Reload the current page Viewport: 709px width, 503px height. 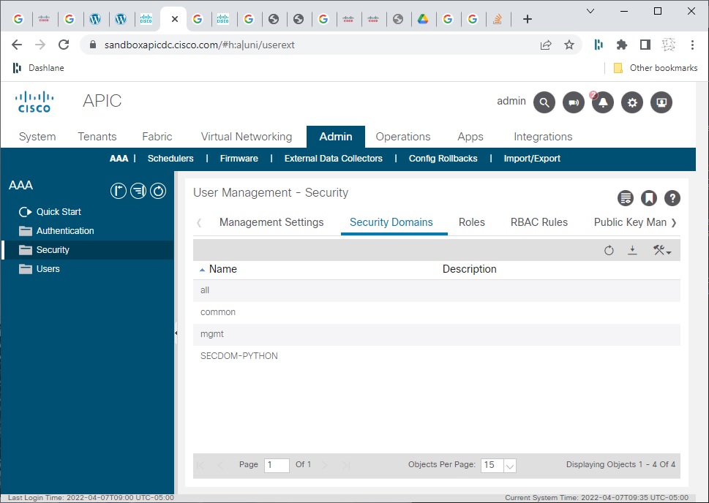64,45
